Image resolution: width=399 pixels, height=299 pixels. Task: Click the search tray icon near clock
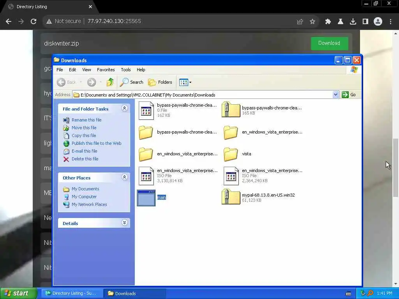pyautogui.click(x=371, y=293)
